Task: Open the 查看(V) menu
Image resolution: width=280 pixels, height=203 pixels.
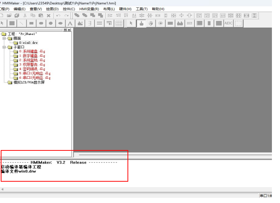Action: click(36, 9)
